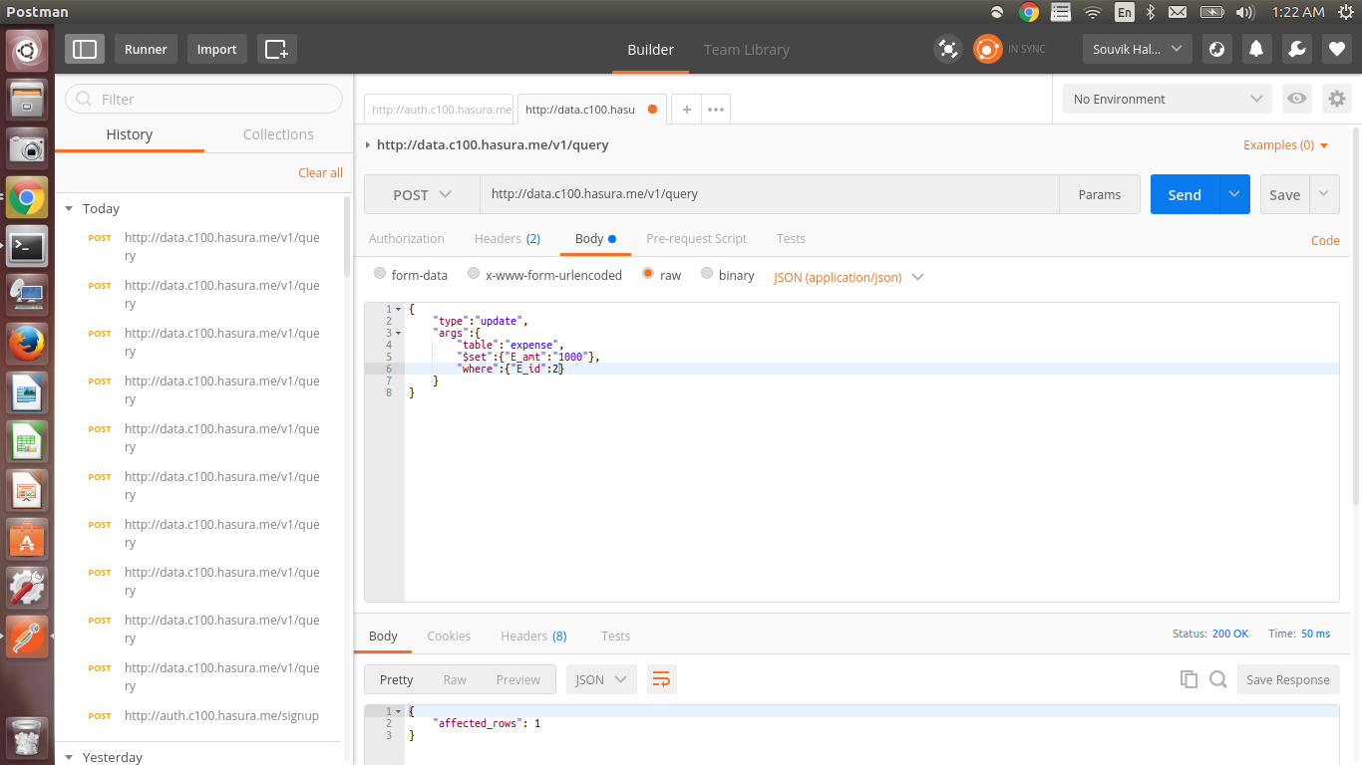Open the globe browser icon in header
The height and width of the screenshot is (765, 1362).
[x=1215, y=49]
